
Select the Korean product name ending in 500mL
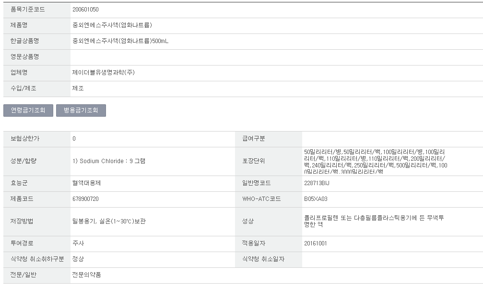(x=120, y=41)
